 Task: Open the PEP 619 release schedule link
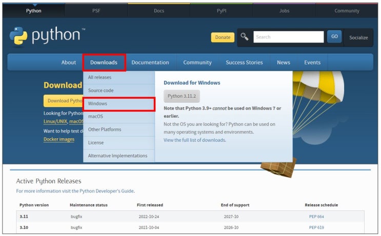coord(316,227)
